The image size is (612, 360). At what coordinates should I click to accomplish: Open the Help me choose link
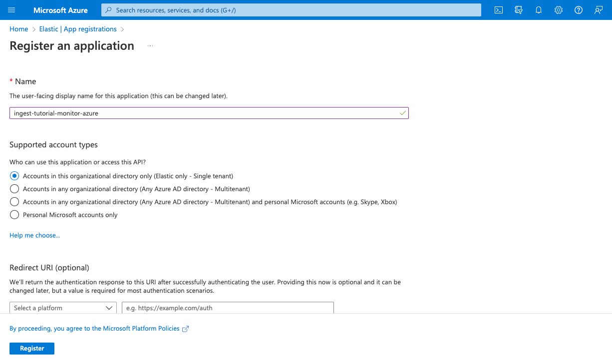coord(34,235)
